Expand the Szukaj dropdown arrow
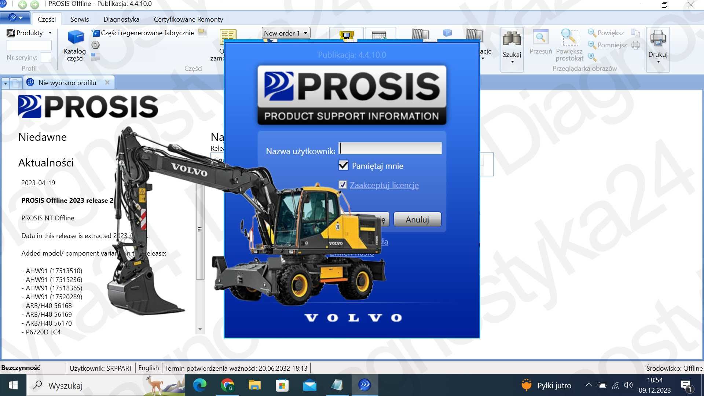 (x=512, y=62)
